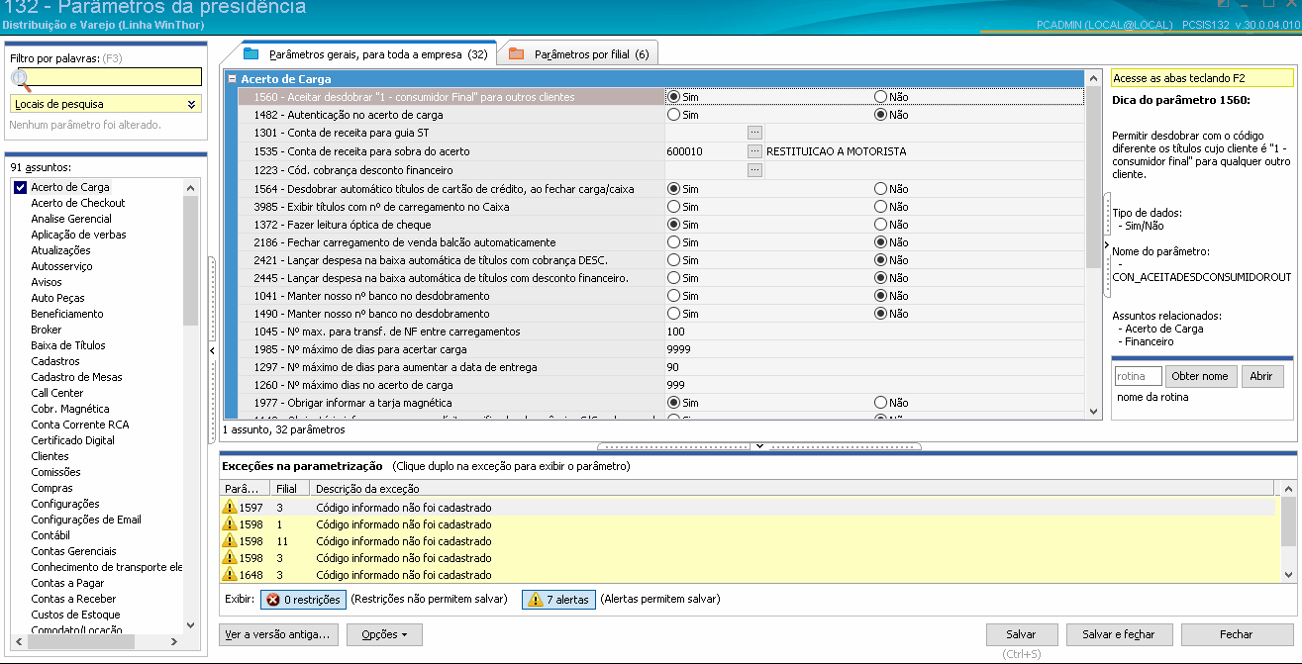Open lookup for 1535 Conta de receita para sobra

pos(754,151)
